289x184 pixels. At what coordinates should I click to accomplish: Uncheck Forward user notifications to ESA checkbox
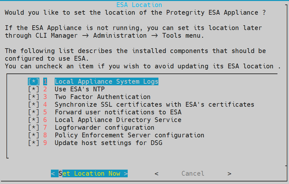point(34,112)
